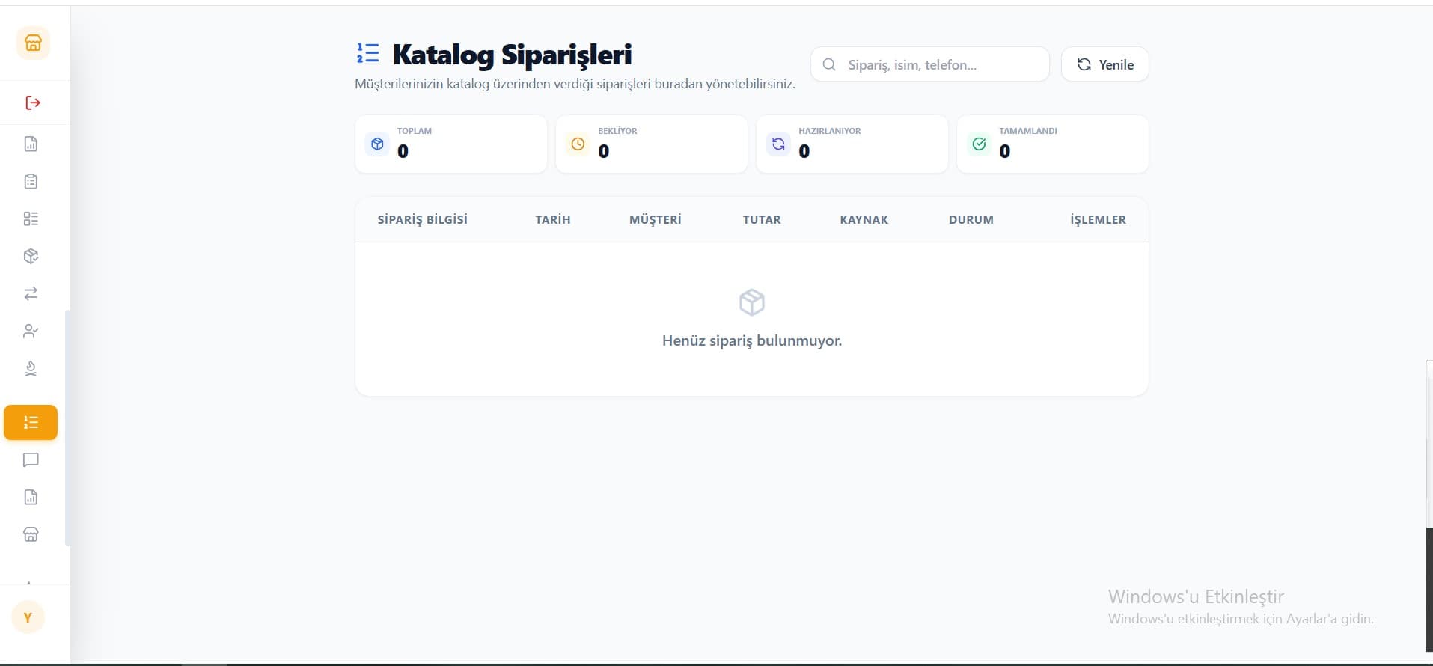Open the transfer arrows icon in sidebar
The width and height of the screenshot is (1433, 666).
(31, 293)
